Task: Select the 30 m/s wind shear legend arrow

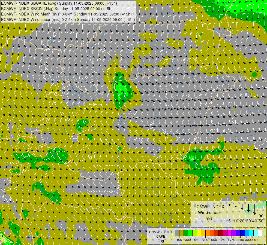Action: [x=248, y=208]
